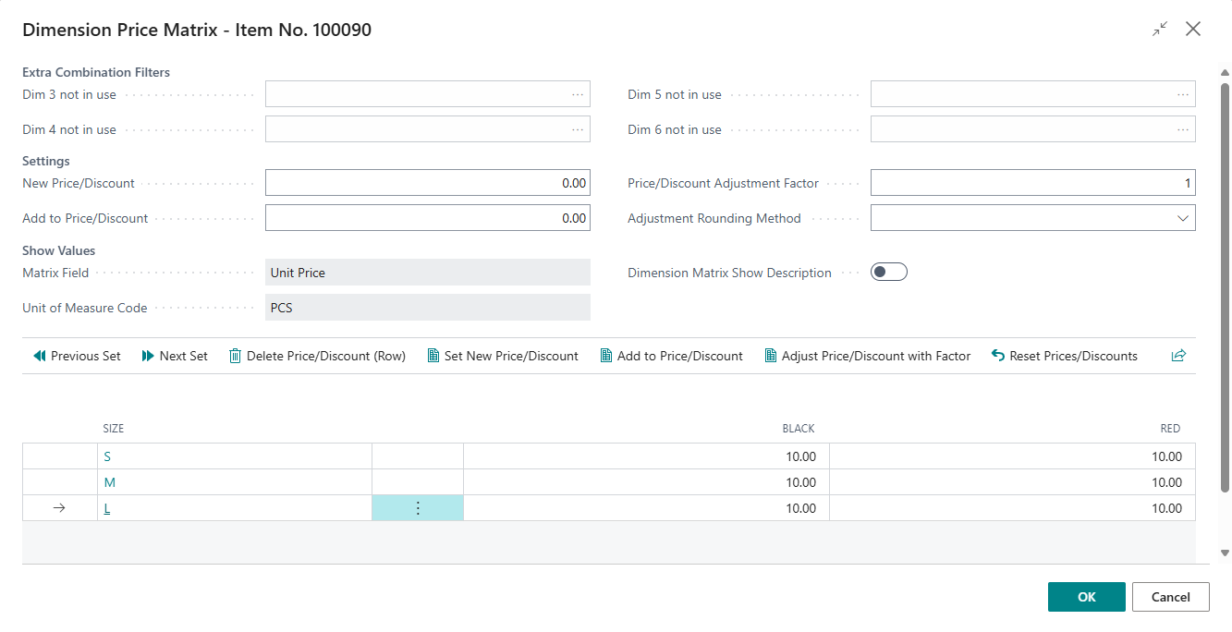Viewport: 1232px width, 632px height.
Task: Click the Set New Price/Discount icon
Action: click(433, 356)
